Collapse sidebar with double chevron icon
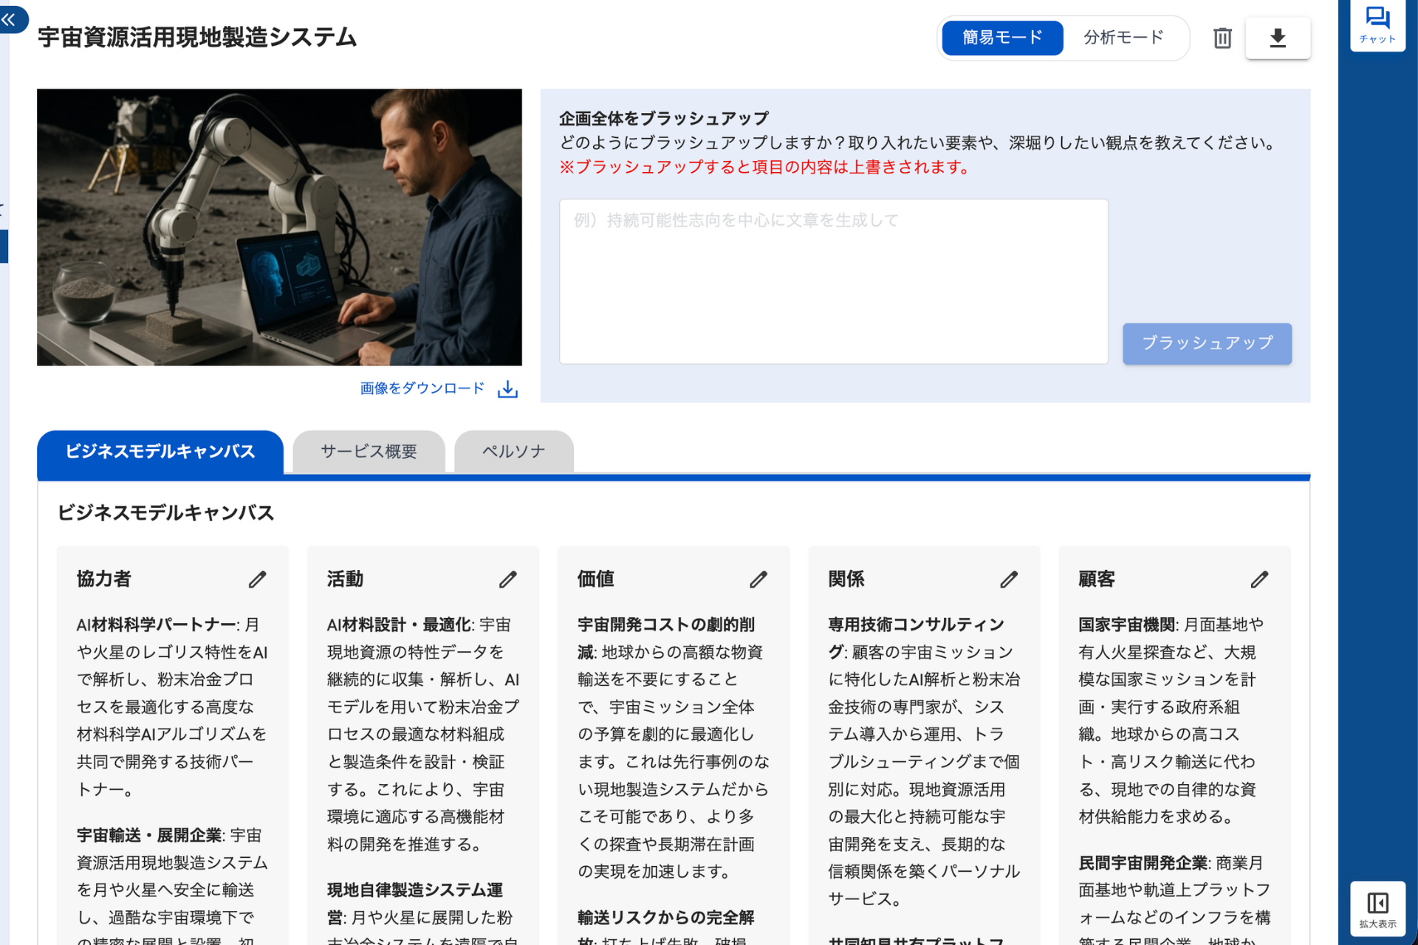 click(9, 20)
